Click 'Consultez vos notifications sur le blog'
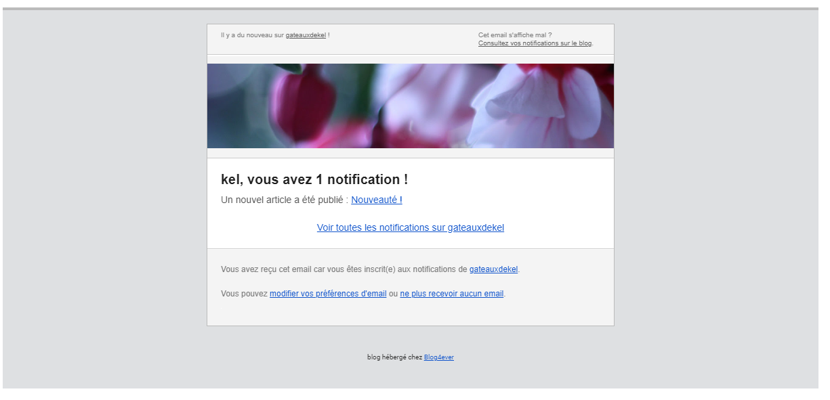 [x=535, y=43]
